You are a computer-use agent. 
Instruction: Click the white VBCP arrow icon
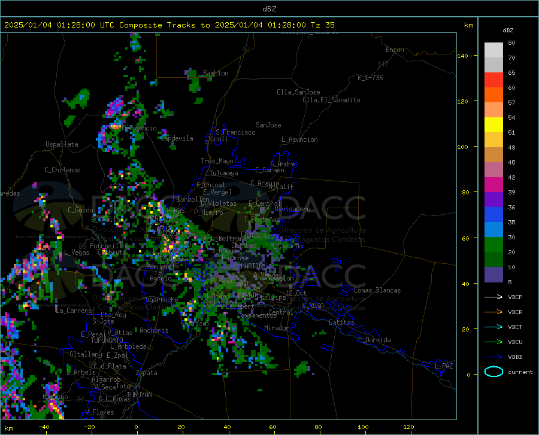(493, 297)
